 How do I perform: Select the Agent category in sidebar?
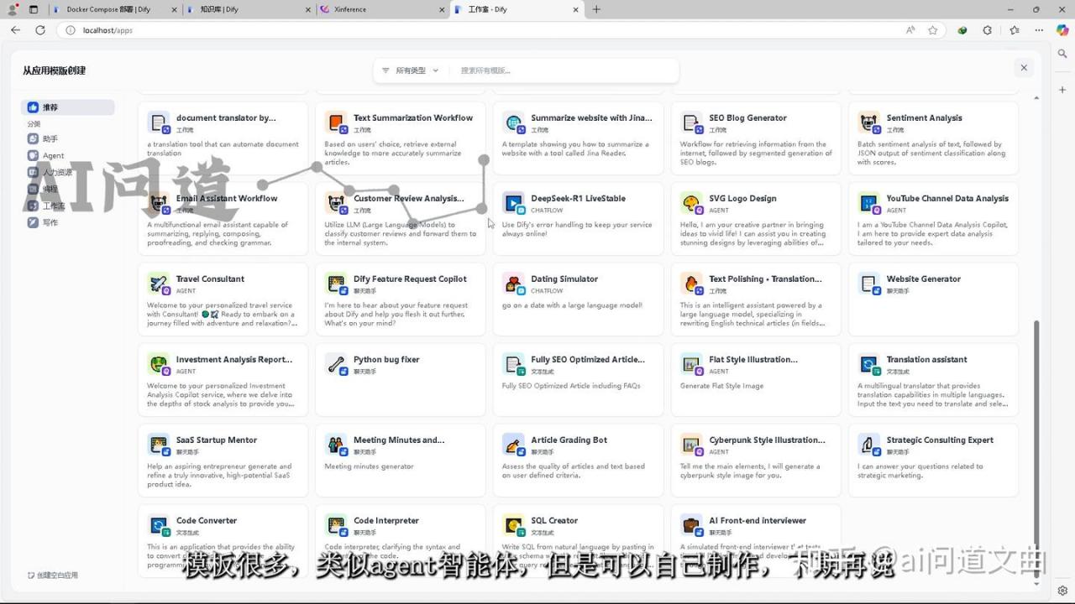[68, 155]
